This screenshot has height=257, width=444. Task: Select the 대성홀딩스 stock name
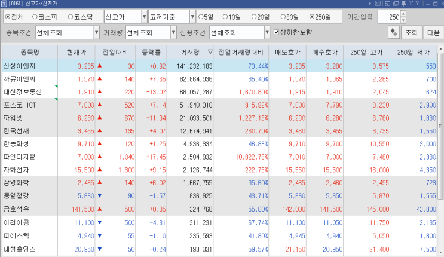(20, 249)
